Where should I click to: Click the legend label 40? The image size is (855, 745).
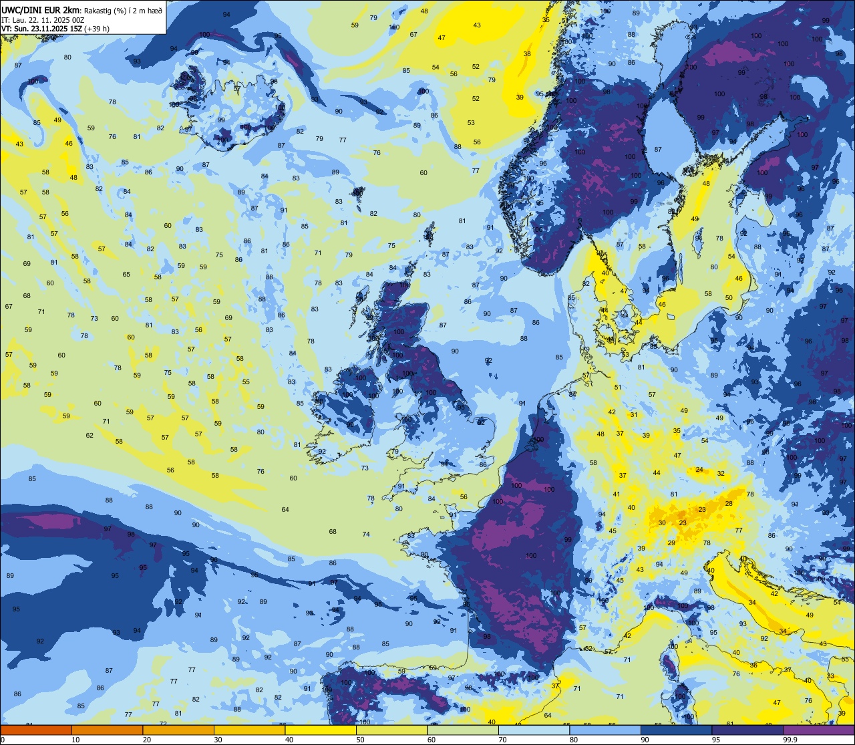coord(289,740)
